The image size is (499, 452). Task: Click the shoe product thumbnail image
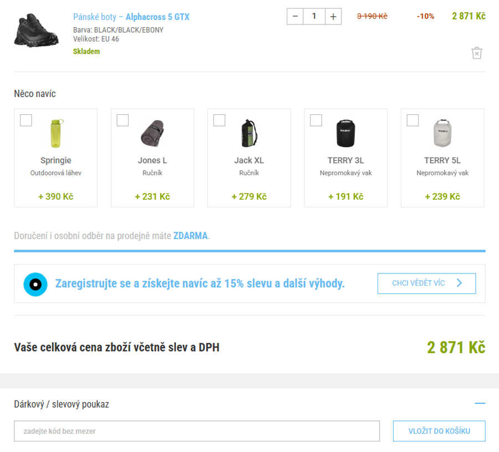coord(35,31)
